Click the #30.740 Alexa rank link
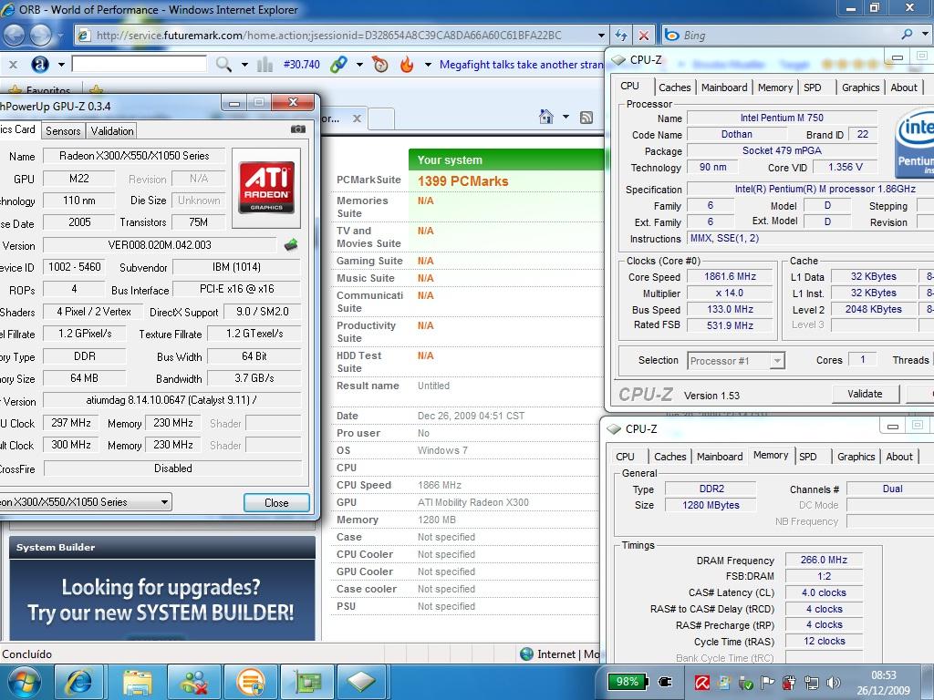Viewport: 934px width, 700px height. click(x=301, y=65)
